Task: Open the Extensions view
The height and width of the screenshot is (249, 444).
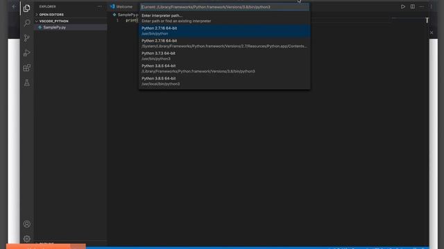Action: 27,68
